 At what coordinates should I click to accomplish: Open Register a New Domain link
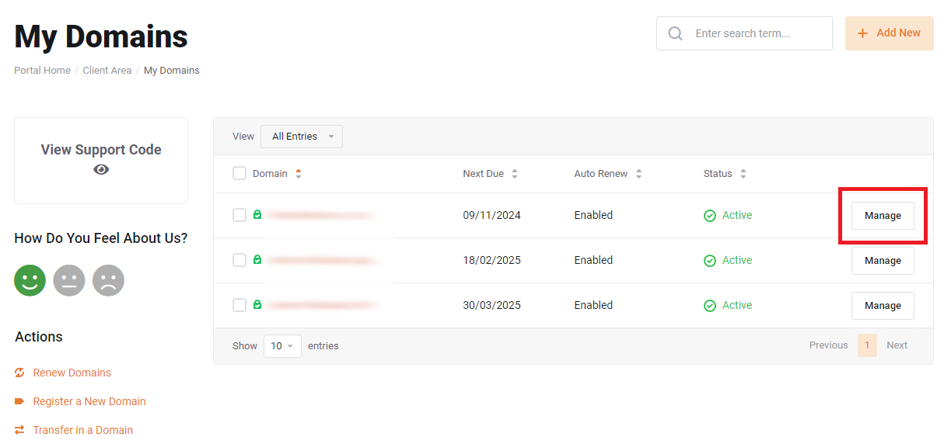[89, 401]
